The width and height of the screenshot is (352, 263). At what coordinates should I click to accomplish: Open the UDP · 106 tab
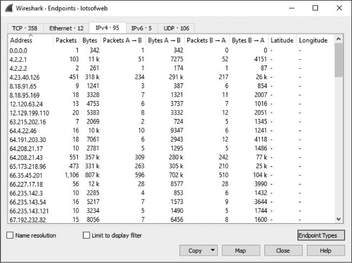point(176,29)
